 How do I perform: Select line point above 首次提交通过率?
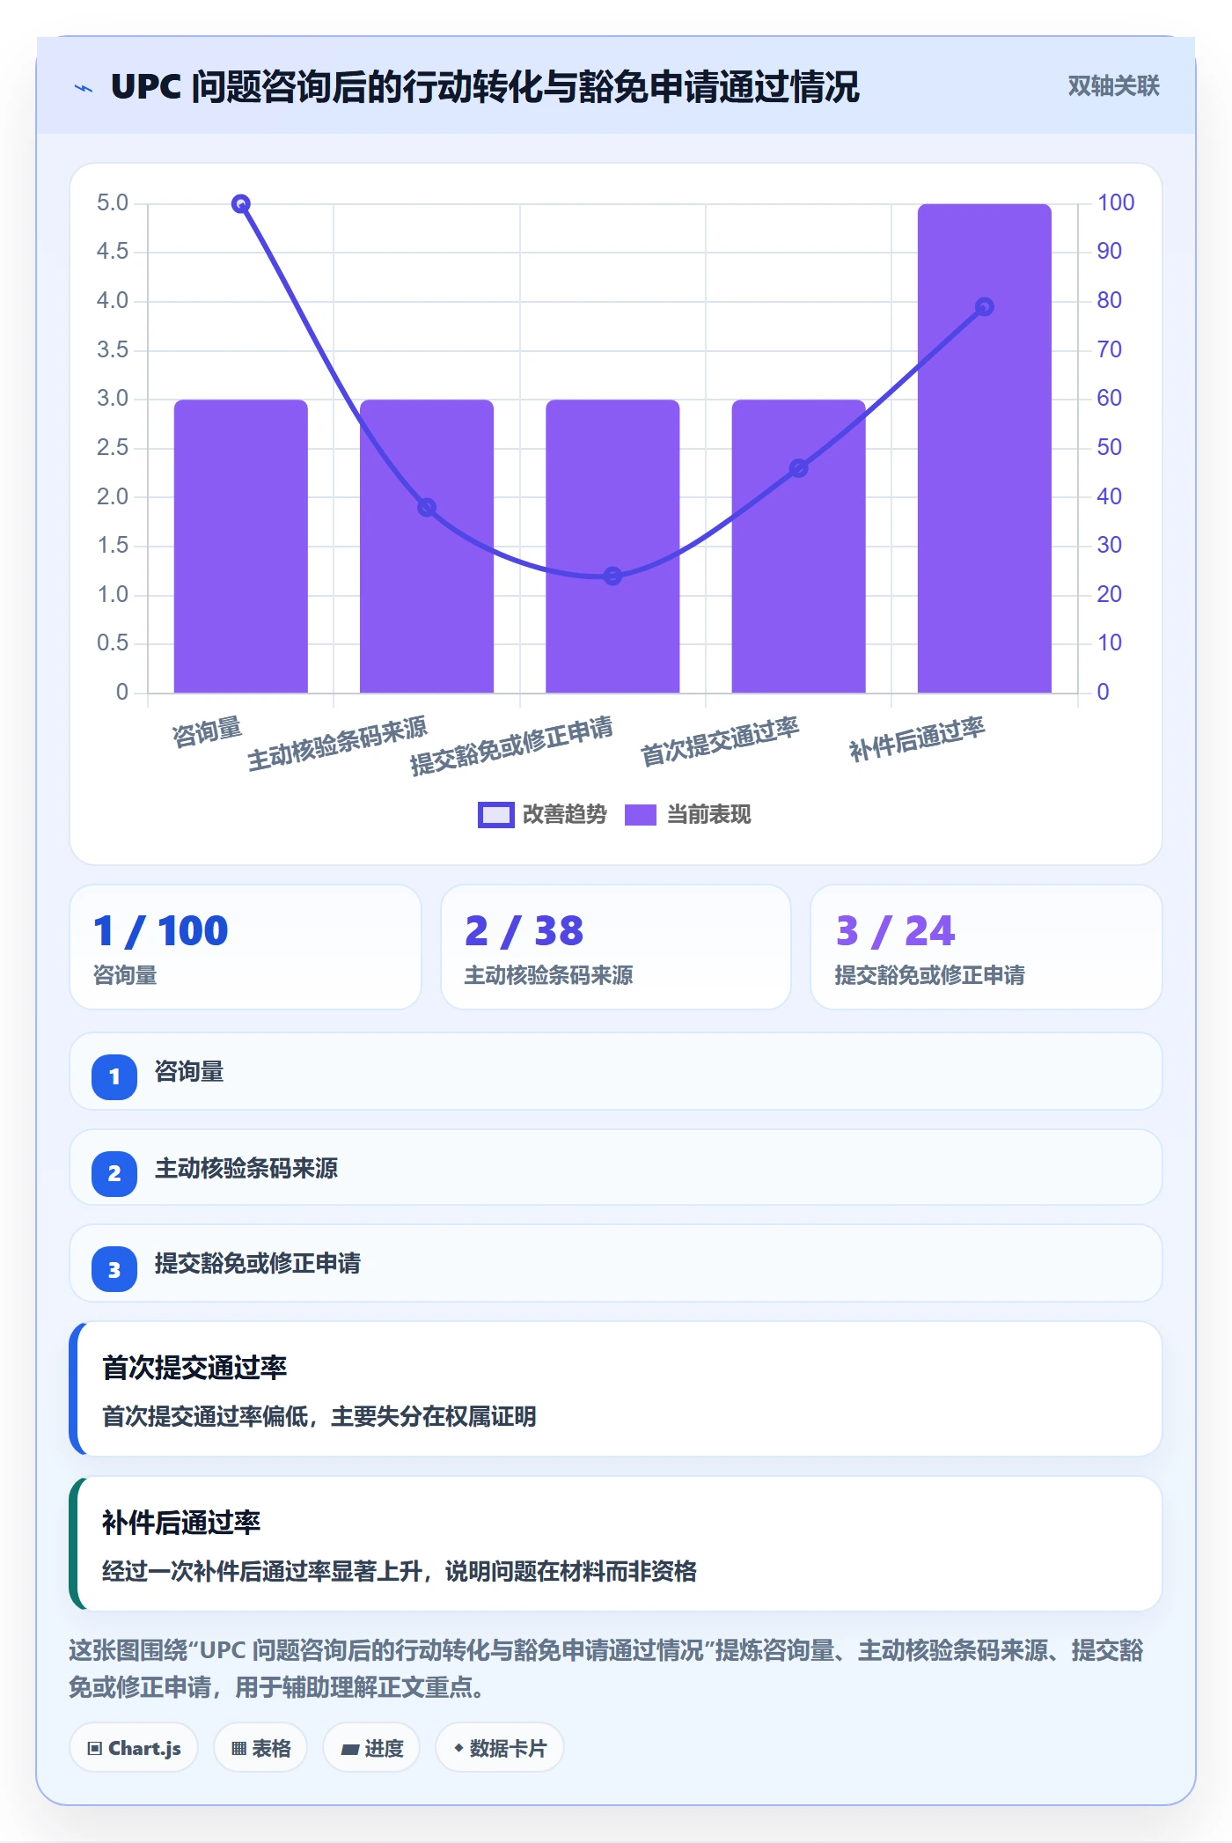pos(798,468)
